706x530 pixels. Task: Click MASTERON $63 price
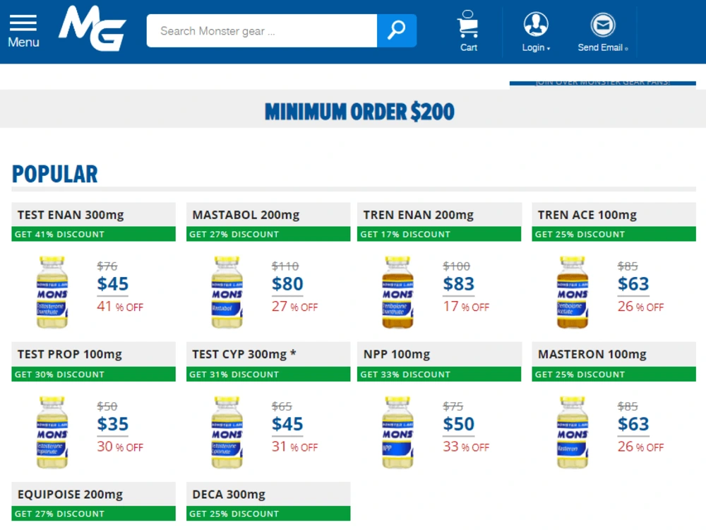pyautogui.click(x=633, y=424)
